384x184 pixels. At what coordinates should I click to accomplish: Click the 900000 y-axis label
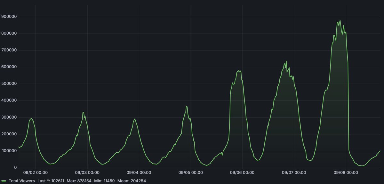pos(9,17)
